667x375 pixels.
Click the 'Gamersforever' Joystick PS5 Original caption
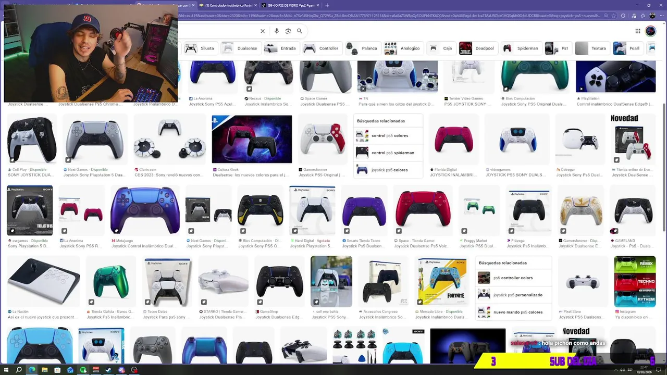click(322, 175)
